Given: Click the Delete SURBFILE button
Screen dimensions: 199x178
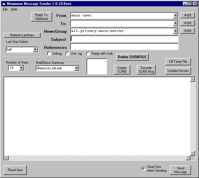Looking at the screenshot, I should 132,57.
